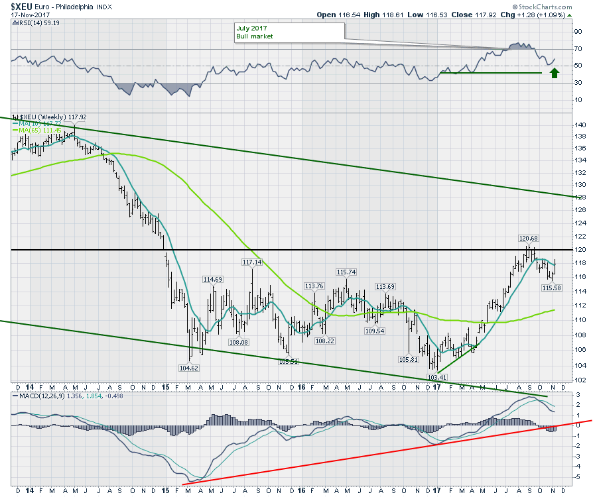
Task: Click the 104.62 low price label
Action: [189, 367]
